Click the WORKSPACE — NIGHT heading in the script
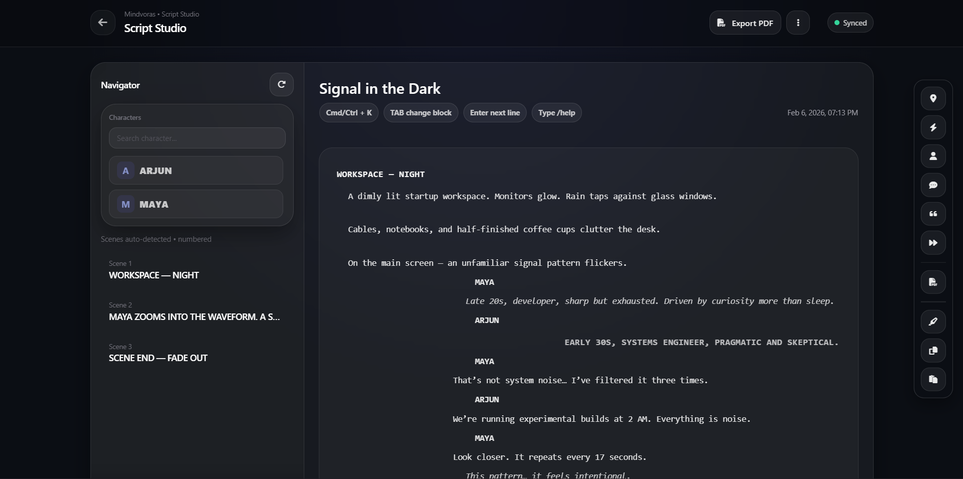Viewport: 963px width, 479px height. (381, 174)
